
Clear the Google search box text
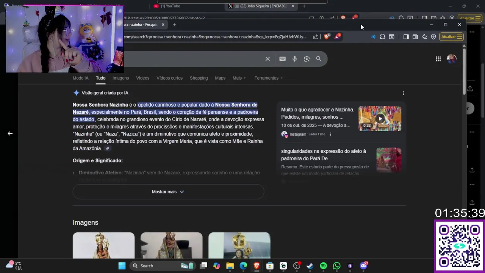(x=268, y=59)
